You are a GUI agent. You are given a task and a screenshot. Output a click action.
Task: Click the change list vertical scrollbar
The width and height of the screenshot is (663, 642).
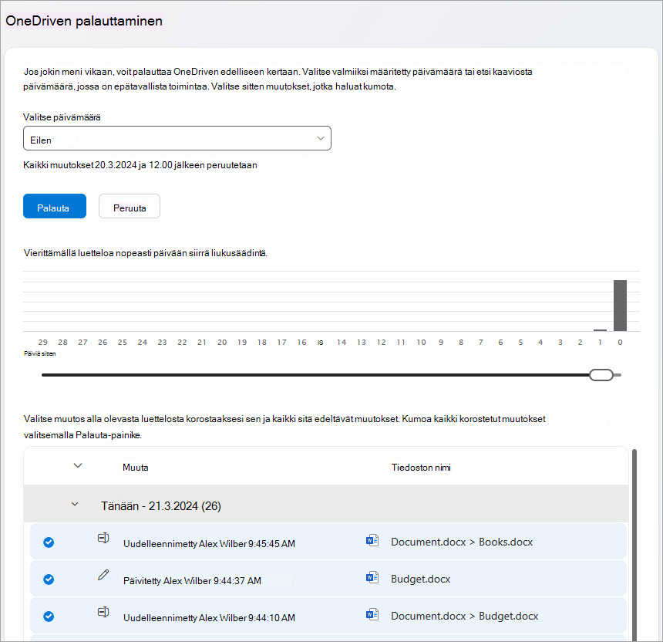[634, 545]
